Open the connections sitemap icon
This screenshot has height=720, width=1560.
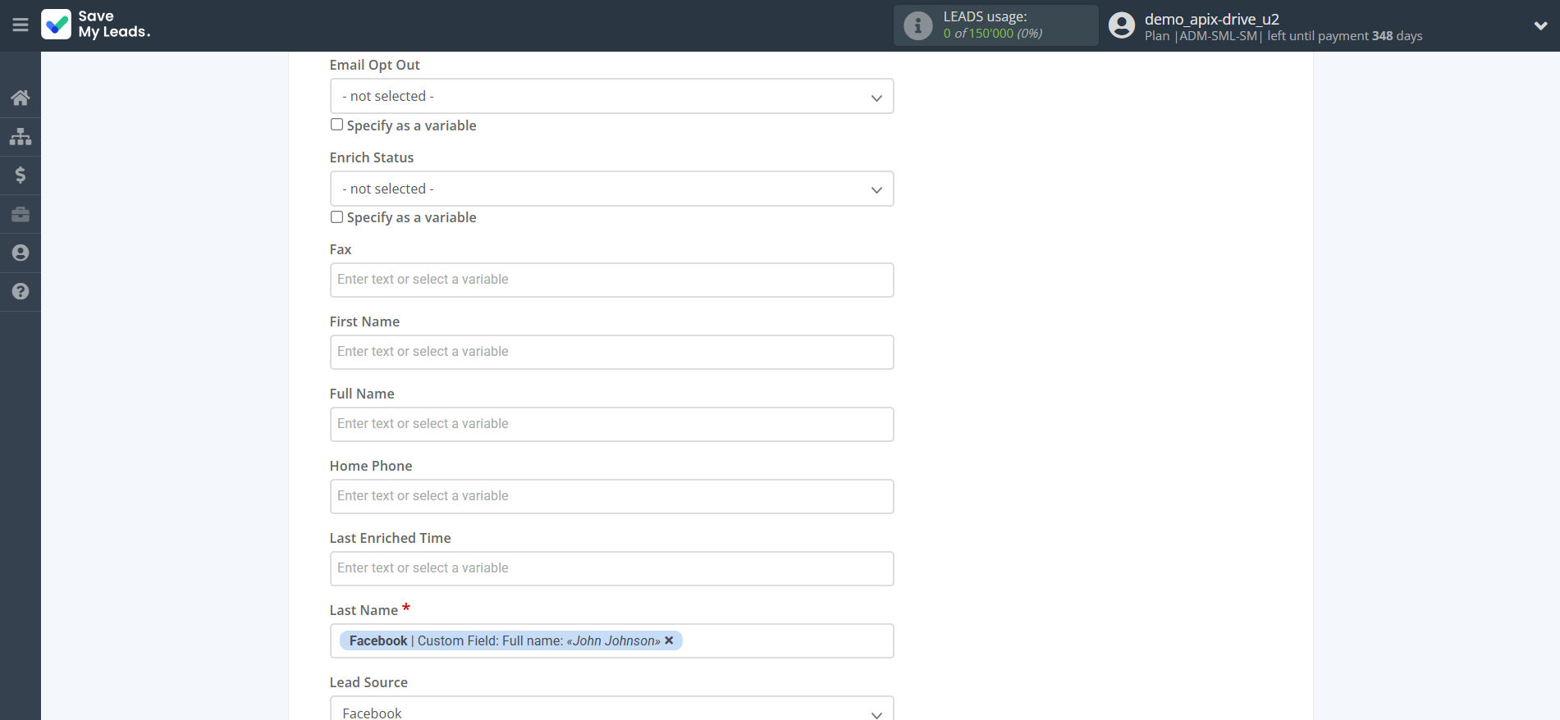(21, 136)
